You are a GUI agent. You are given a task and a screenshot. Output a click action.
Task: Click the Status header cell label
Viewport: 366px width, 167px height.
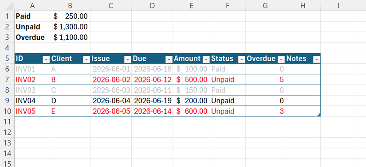point(222,58)
